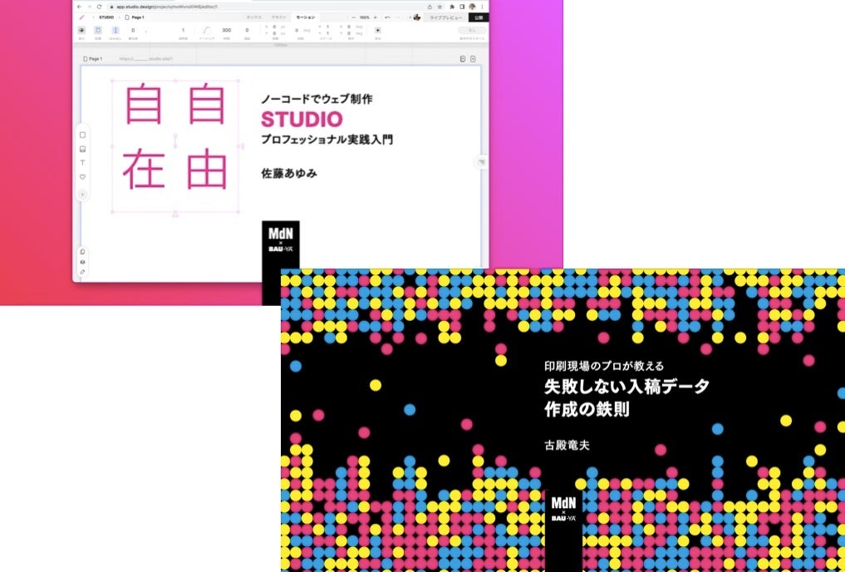Select the Image tool in the left panel
This screenshot has width=845, height=572.
[x=82, y=150]
